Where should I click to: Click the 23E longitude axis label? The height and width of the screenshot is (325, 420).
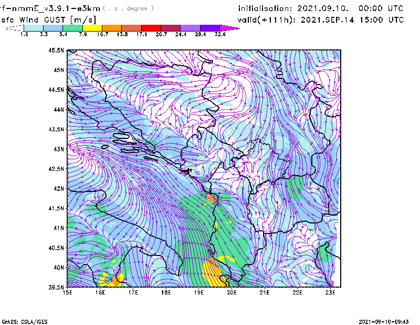pyautogui.click(x=330, y=292)
